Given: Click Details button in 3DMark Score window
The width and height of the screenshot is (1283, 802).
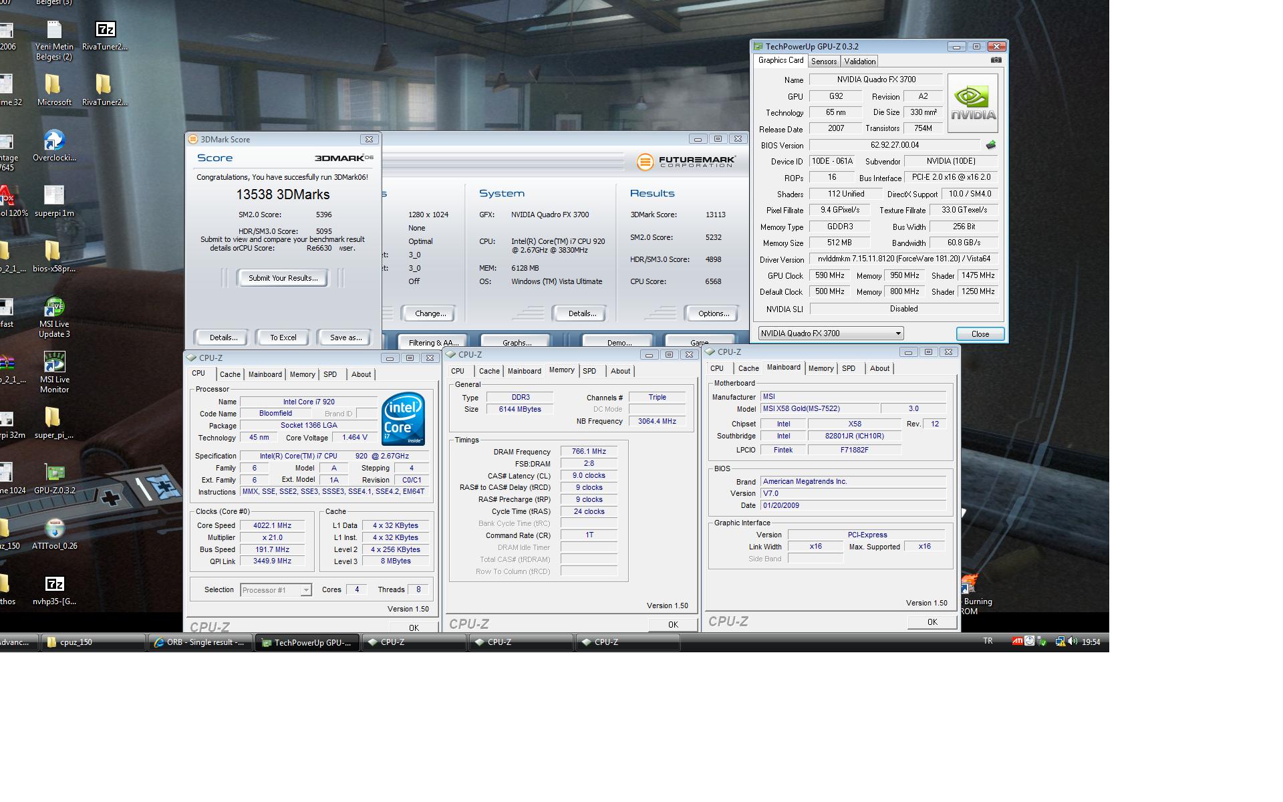Looking at the screenshot, I should (x=223, y=338).
